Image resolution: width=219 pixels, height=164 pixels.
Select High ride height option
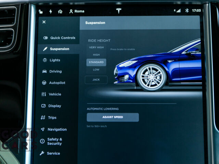coord(96,55)
